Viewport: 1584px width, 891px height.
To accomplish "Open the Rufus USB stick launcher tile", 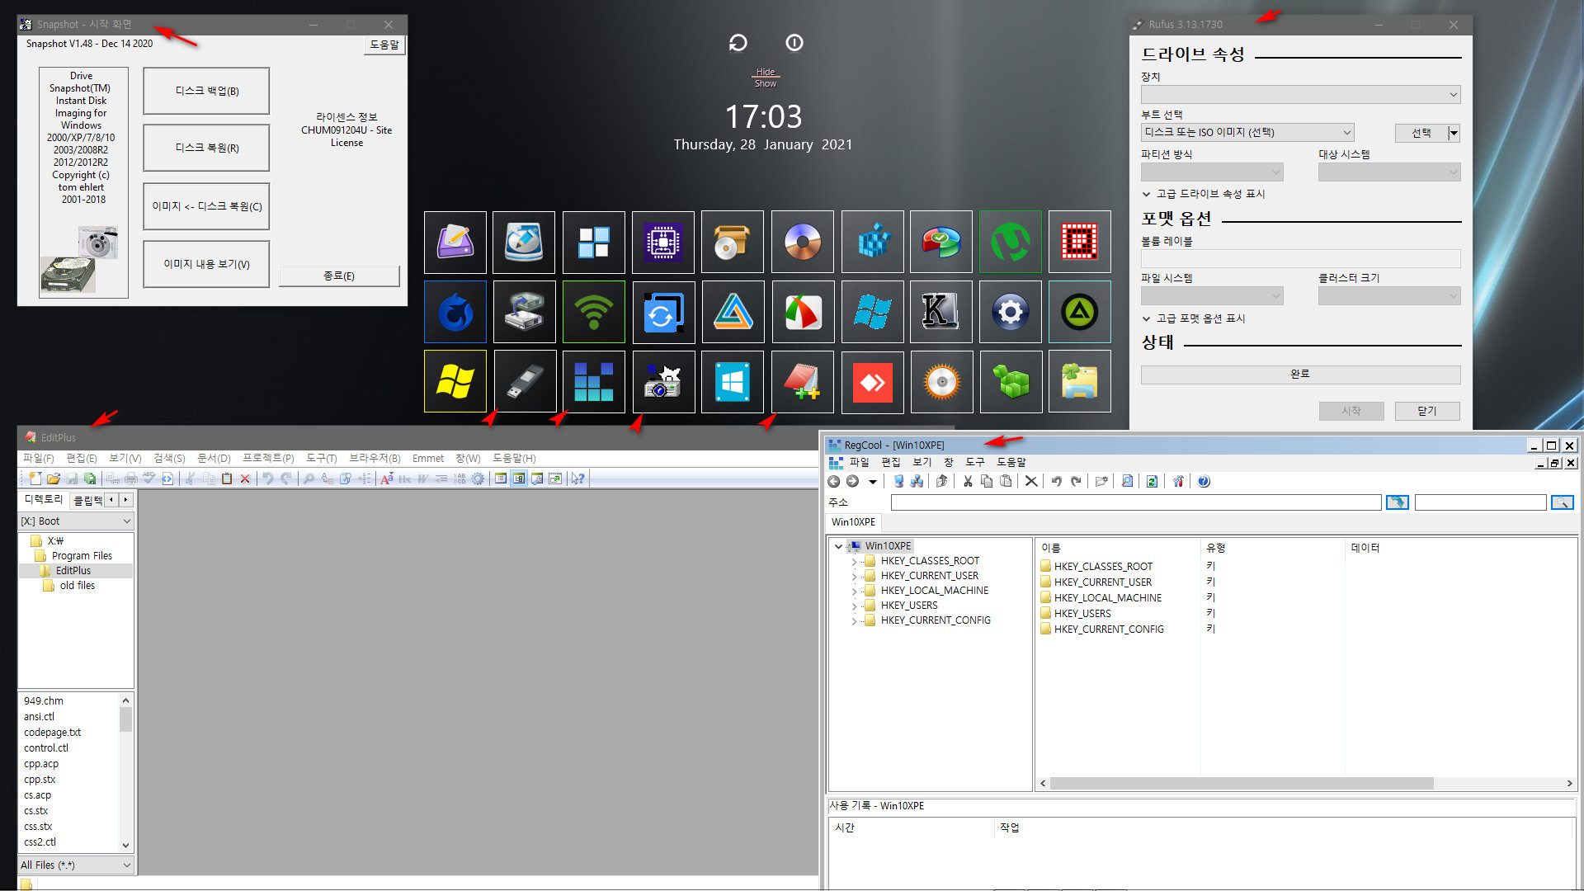I will 525,382.
